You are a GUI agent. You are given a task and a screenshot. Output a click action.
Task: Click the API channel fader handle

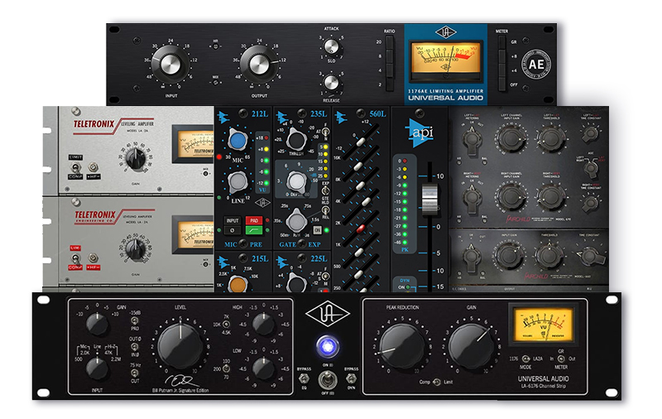[x=428, y=200]
